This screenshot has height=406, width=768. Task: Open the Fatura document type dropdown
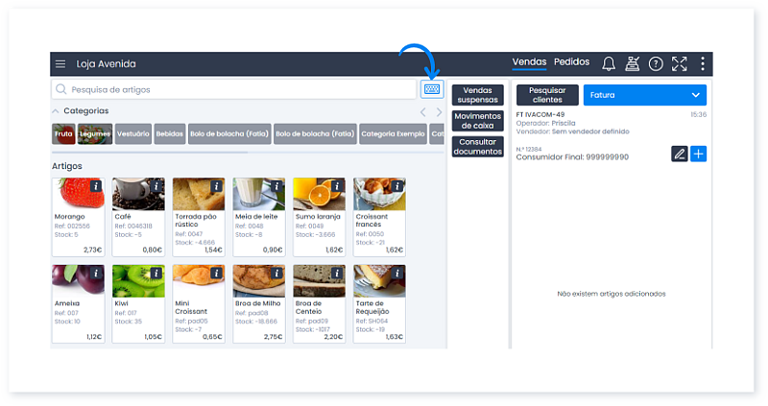[x=644, y=95]
